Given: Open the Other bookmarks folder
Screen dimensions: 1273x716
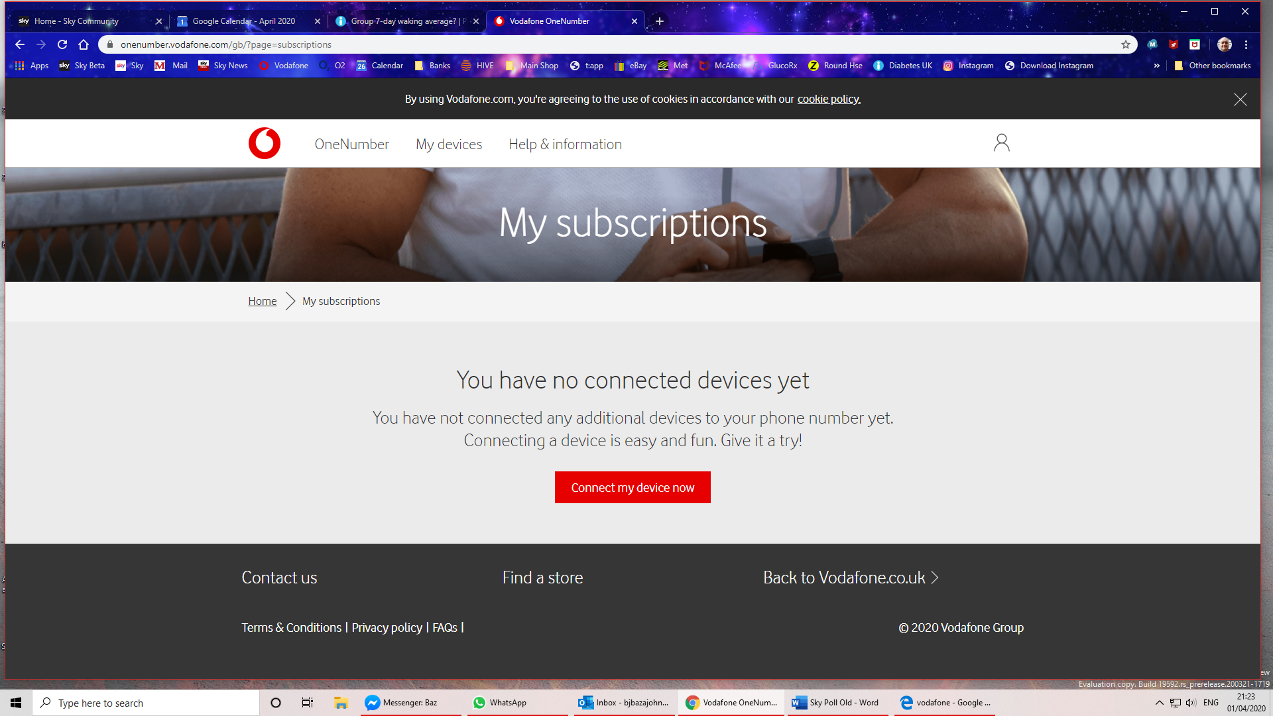Looking at the screenshot, I should pos(1212,66).
